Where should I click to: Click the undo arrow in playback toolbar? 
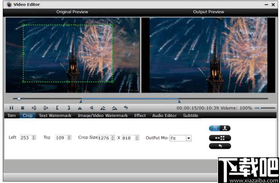(126, 108)
